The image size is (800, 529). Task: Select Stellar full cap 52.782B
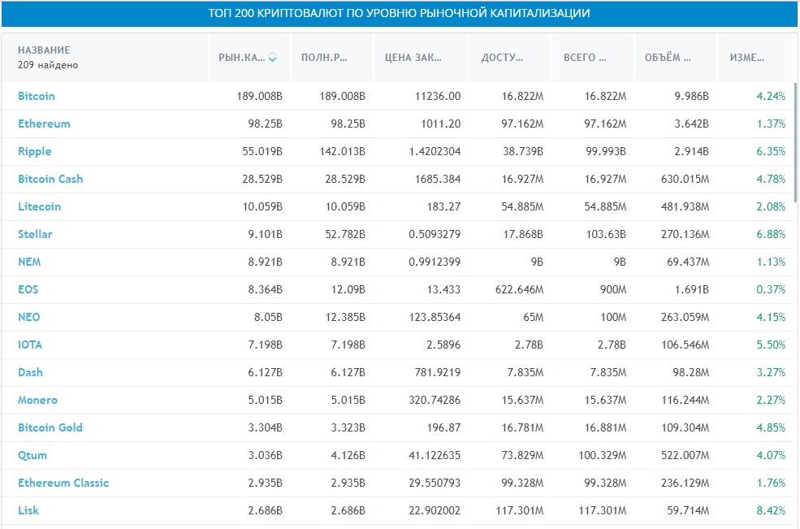345,234
